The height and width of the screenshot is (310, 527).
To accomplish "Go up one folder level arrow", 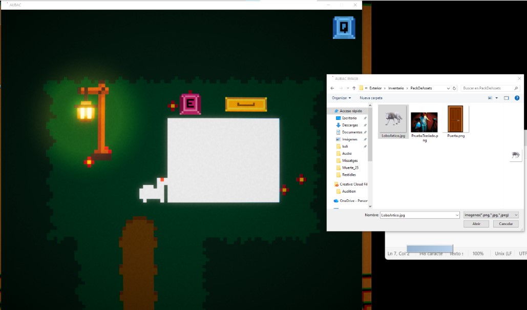I will 353,88.
